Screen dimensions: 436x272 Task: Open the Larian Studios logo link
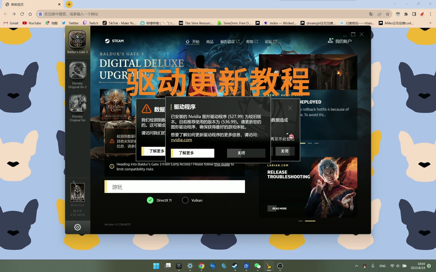tap(77, 191)
